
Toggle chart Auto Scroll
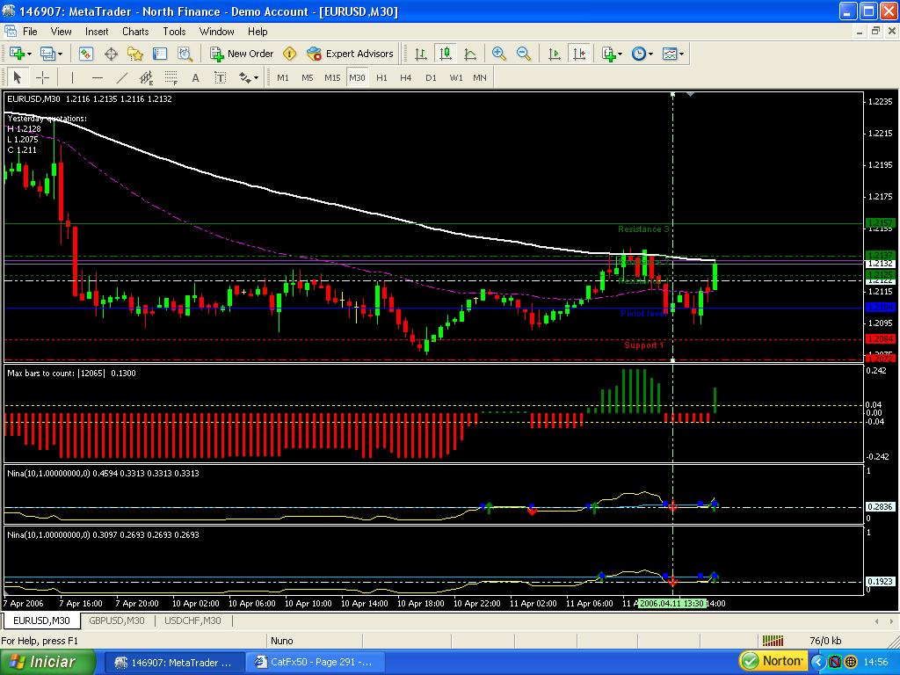[554, 54]
